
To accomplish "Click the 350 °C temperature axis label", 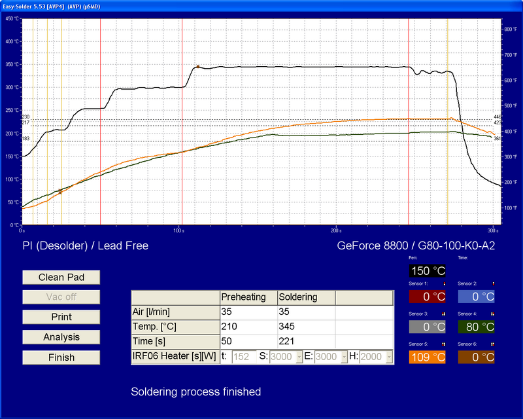I will [12, 64].
